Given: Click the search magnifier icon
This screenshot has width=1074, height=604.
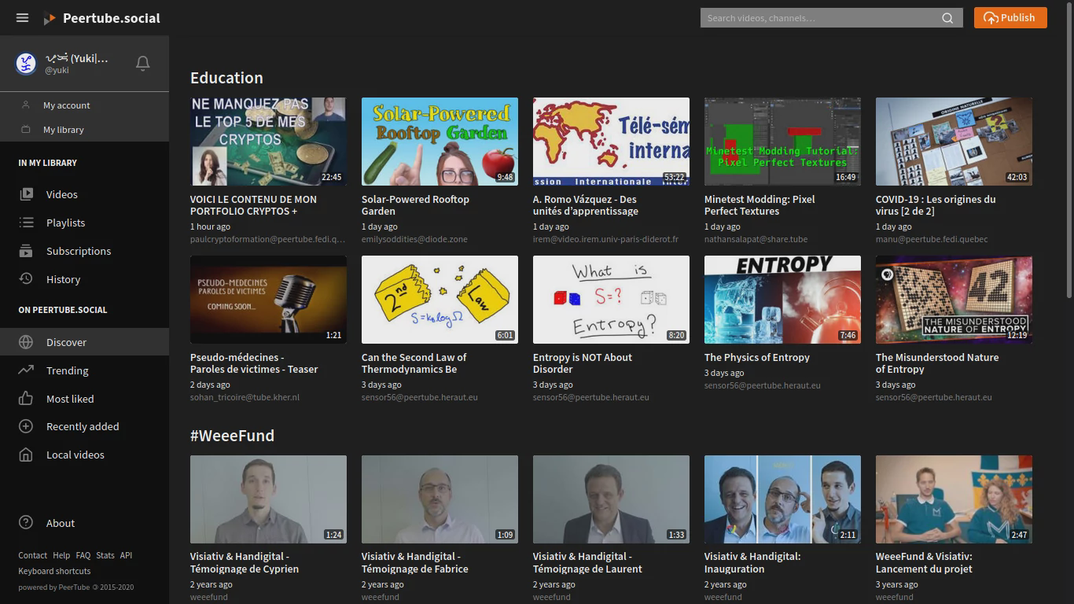Looking at the screenshot, I should [x=947, y=18].
